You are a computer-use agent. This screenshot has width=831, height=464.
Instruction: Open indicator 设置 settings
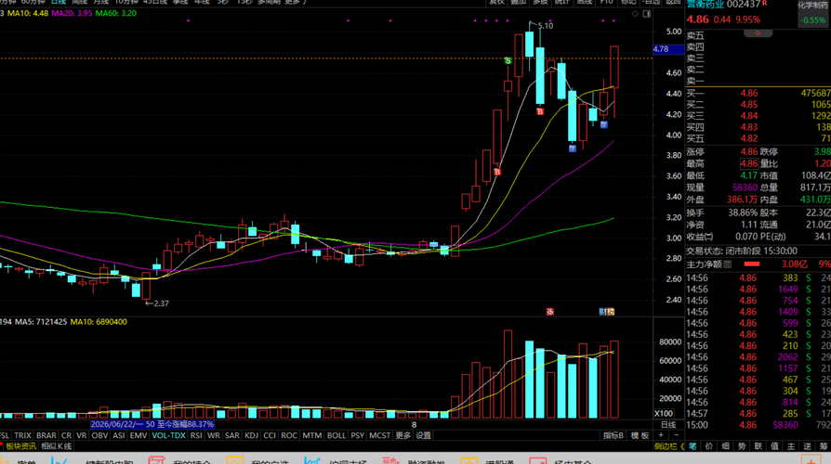[x=424, y=435]
